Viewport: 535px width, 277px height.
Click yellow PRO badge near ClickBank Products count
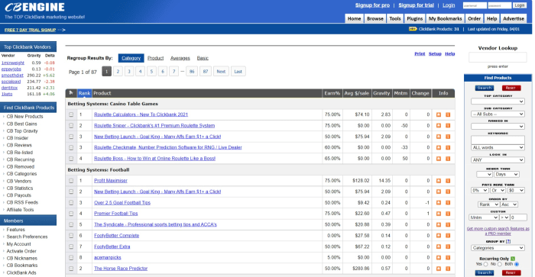coord(413,29)
